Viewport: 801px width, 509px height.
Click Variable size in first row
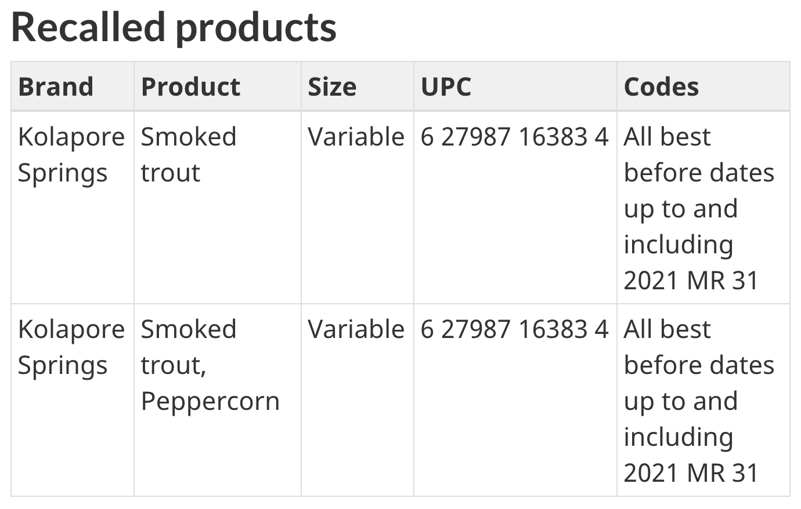356,137
